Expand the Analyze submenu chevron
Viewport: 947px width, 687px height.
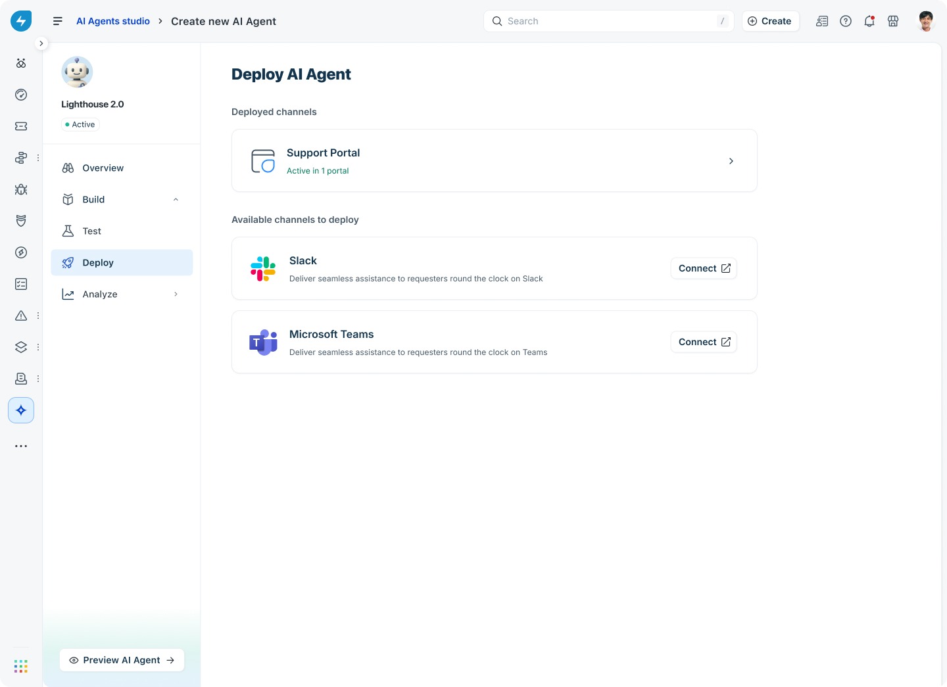click(x=176, y=294)
